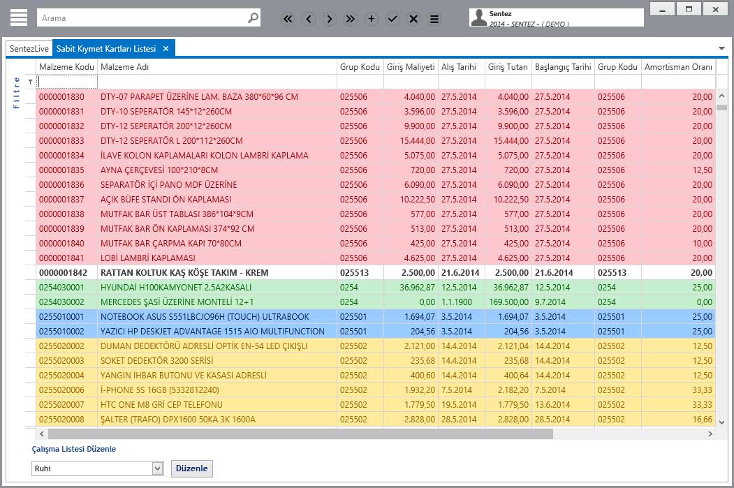Viewport: 734px width, 488px height.
Task: Click the Çalışma Listesi Düzenle link
Action: point(74,449)
